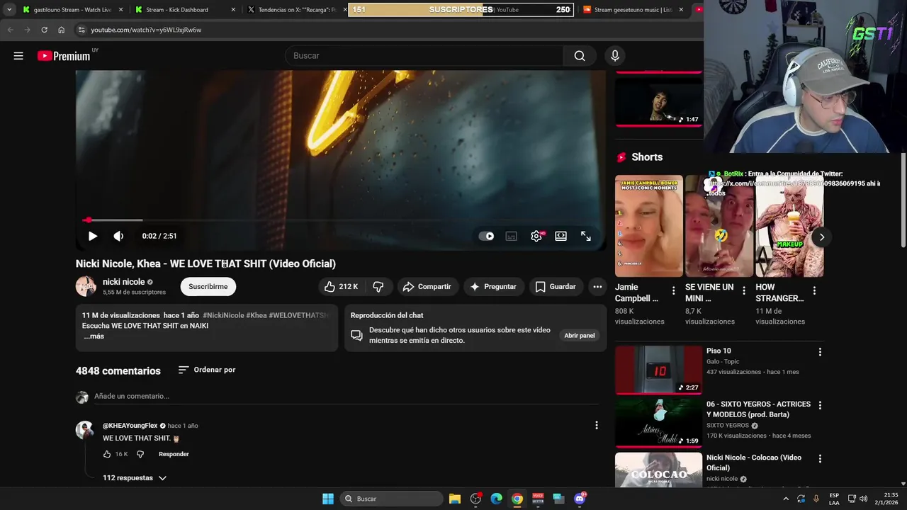Show next Shorts with arrow
Image resolution: width=907 pixels, height=510 pixels.
(x=821, y=237)
